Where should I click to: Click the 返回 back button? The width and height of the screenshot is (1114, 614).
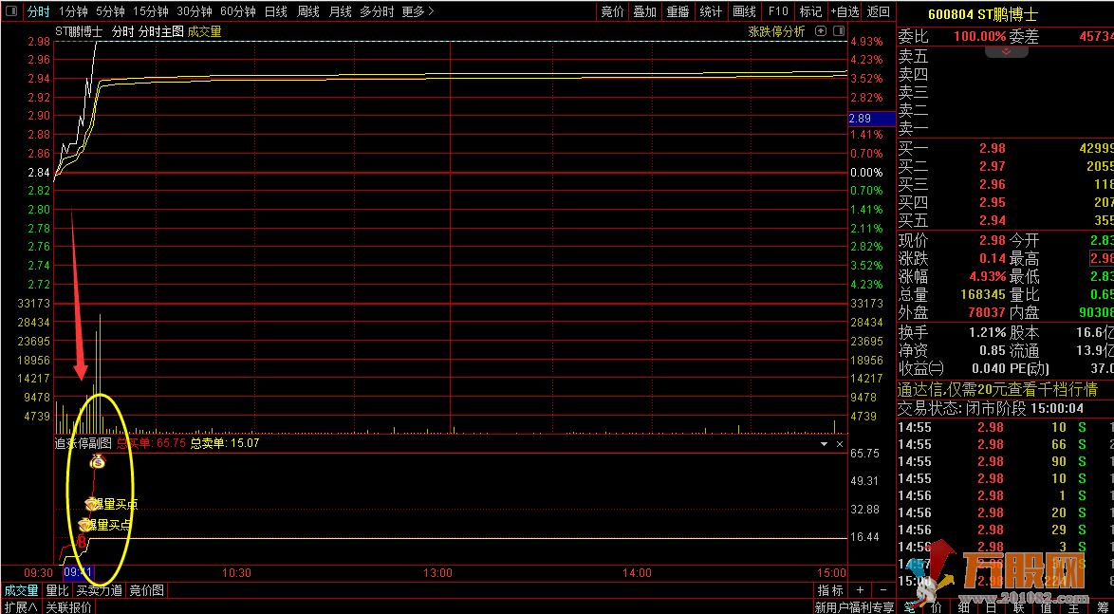click(x=879, y=11)
